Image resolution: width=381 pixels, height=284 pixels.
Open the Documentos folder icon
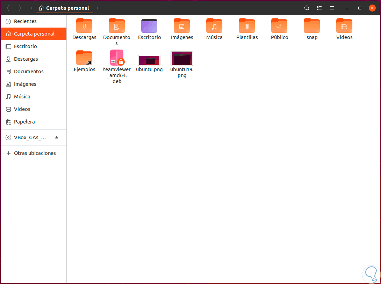(x=117, y=26)
